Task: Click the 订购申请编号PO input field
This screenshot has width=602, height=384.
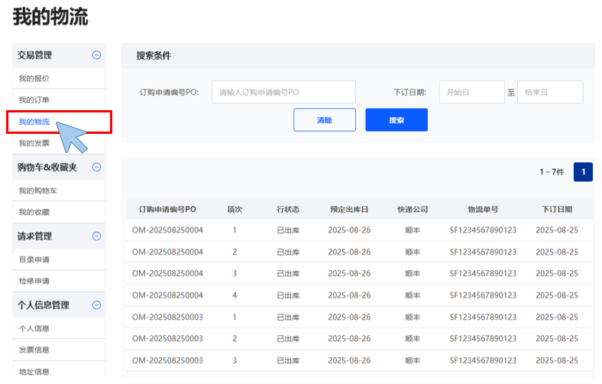Action: (x=283, y=93)
